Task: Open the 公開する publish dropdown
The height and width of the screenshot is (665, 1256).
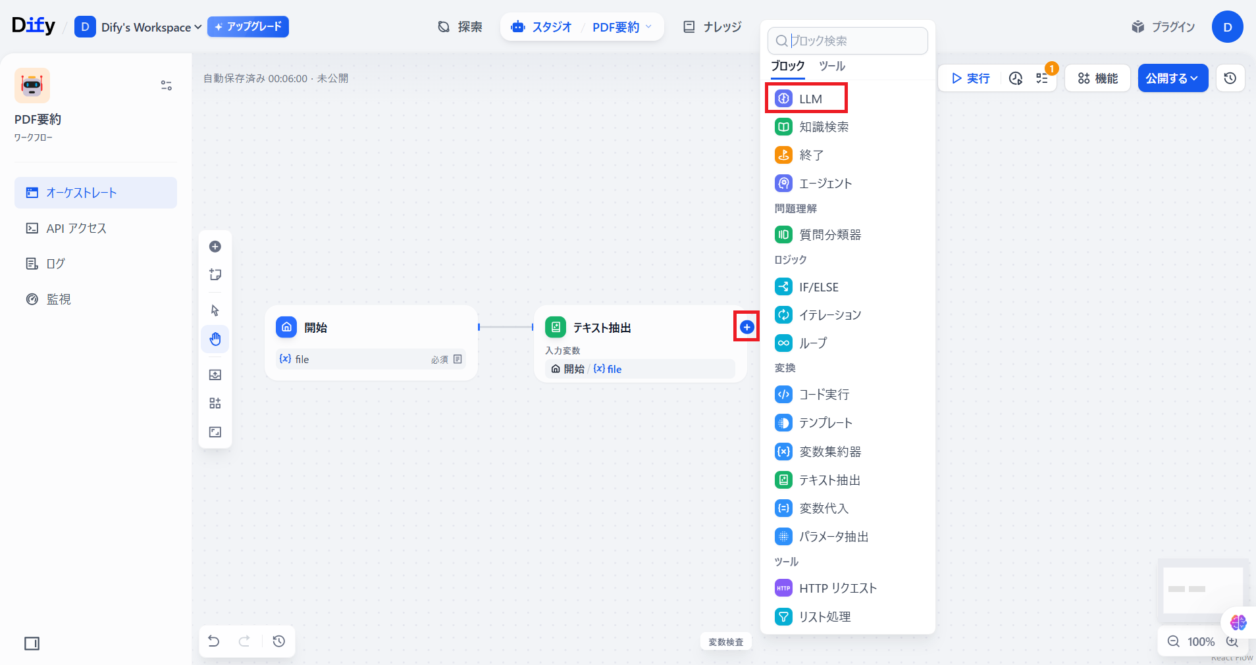Action: (x=1172, y=78)
